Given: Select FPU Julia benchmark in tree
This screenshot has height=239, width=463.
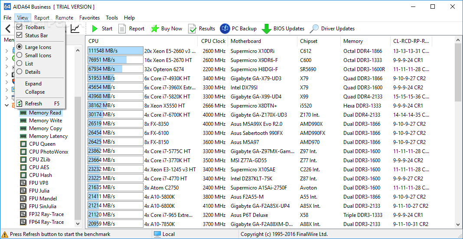Looking at the screenshot, I should click(39, 191).
